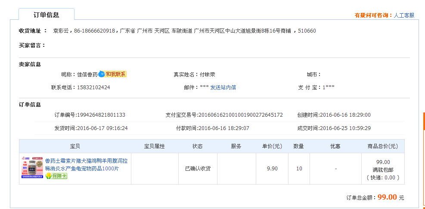Click the 已确认收货 status text

coord(198,169)
